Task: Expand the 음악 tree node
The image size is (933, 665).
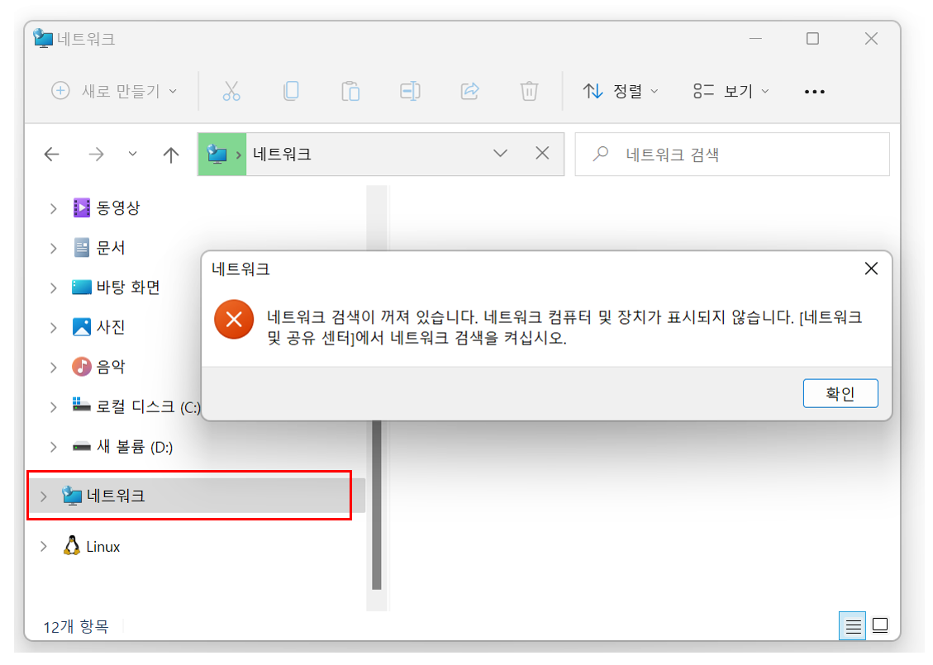Action: click(x=53, y=368)
